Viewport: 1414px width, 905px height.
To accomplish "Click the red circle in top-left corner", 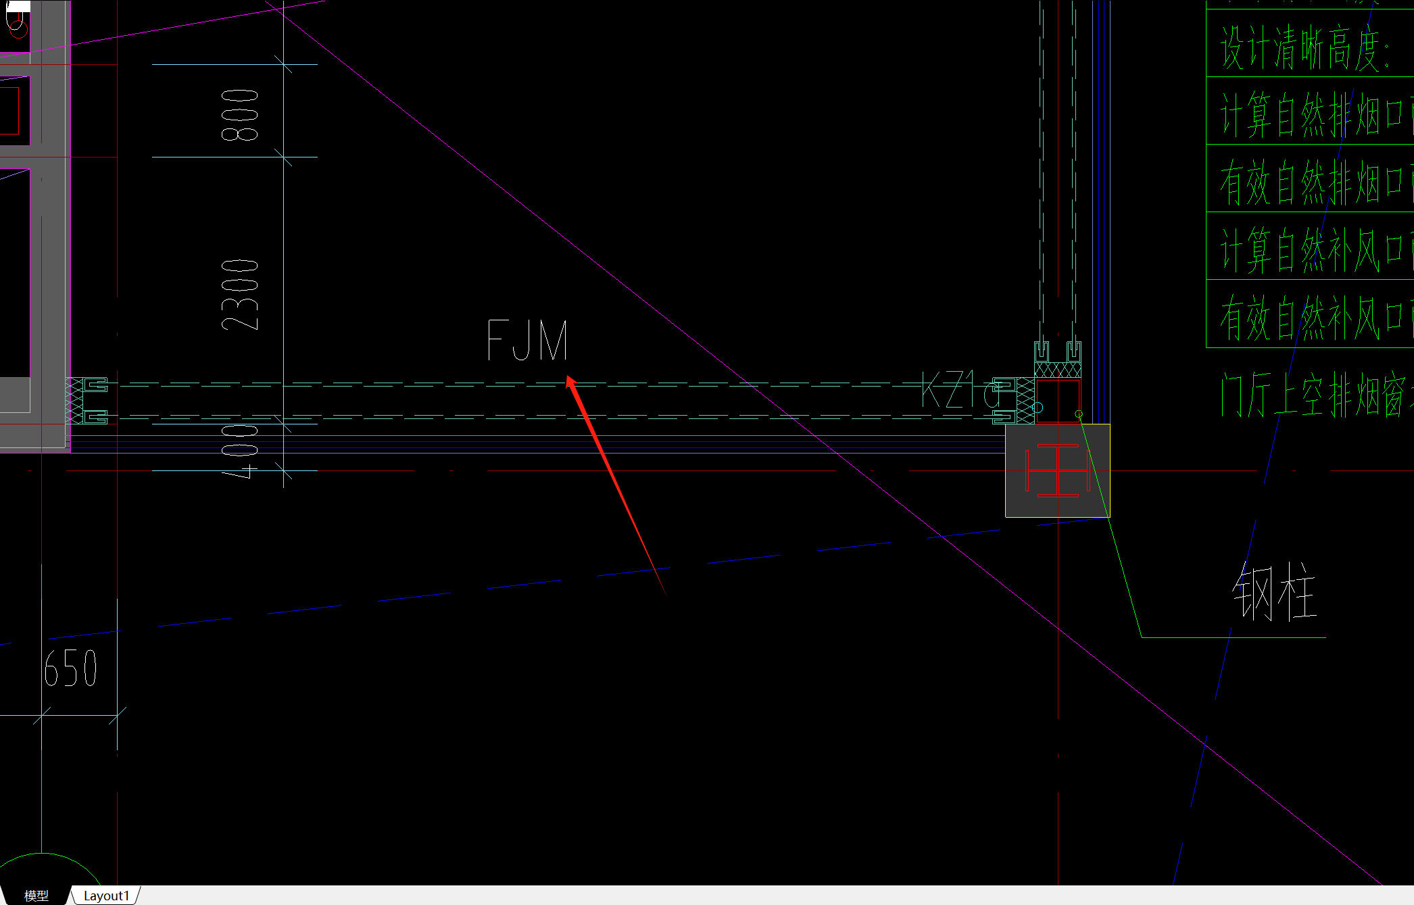I will point(18,28).
